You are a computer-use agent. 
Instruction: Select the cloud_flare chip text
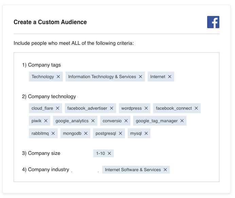[x=42, y=108]
